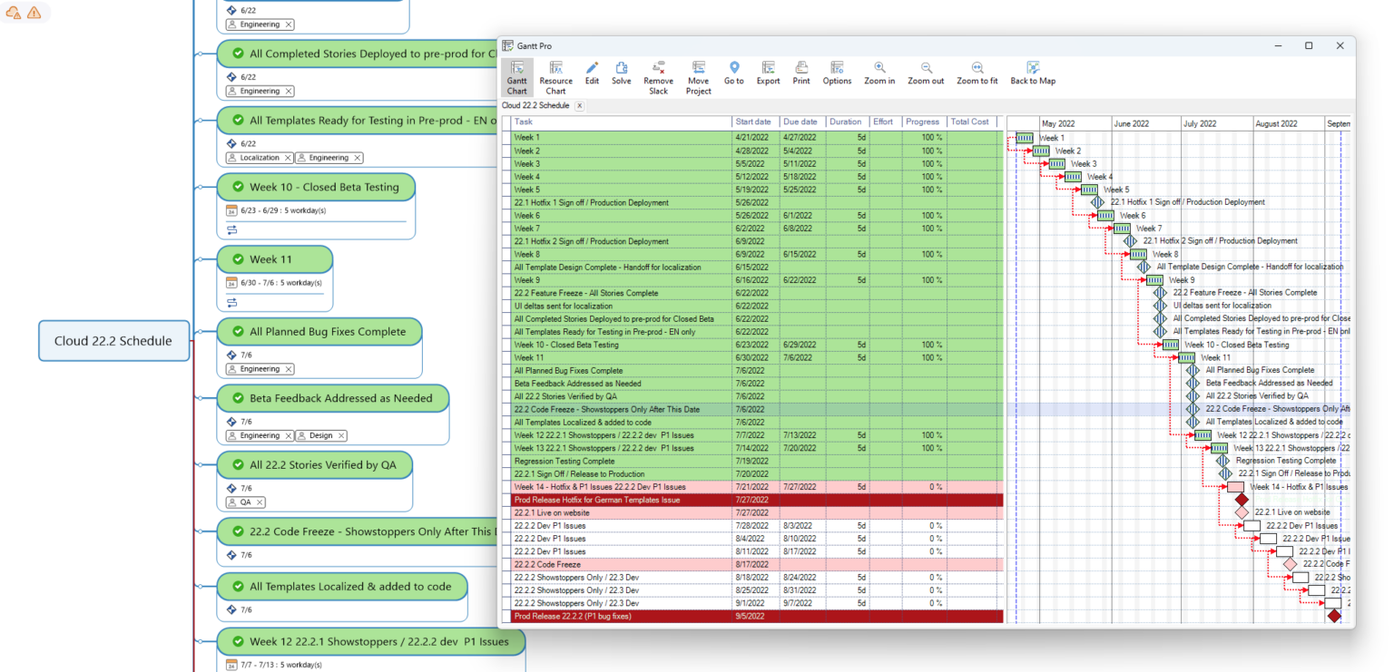Screen dimensions: 1394x672
Task: Zoom in on the timeline
Action: point(879,74)
